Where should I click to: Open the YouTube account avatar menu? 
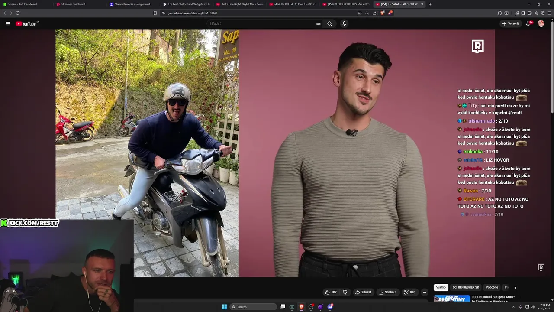[x=541, y=23]
